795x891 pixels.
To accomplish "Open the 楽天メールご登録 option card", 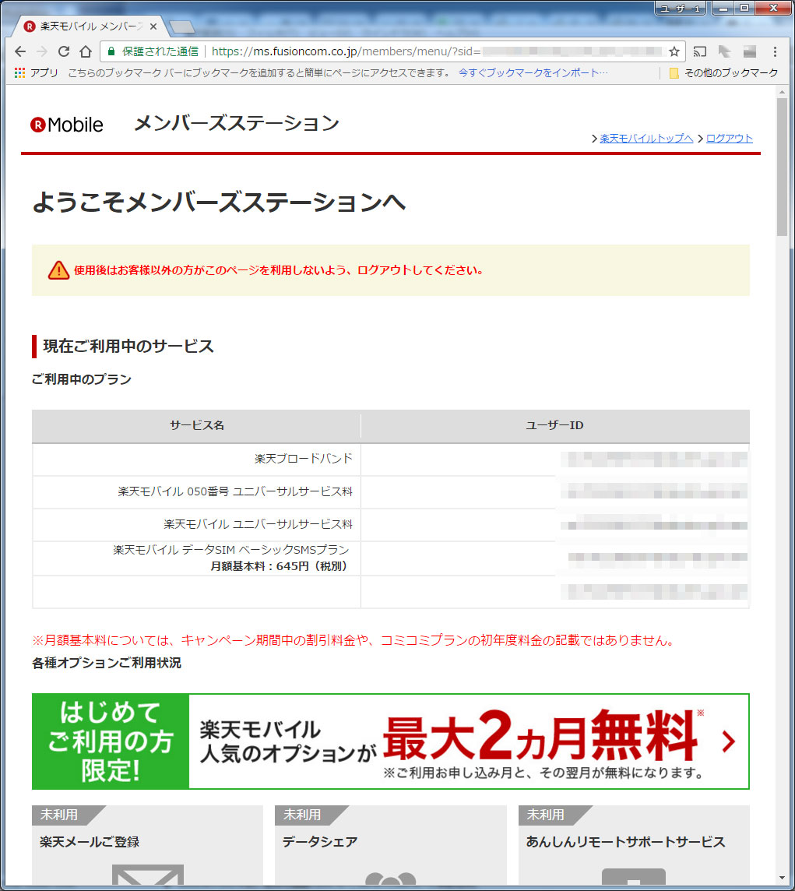I will coord(147,845).
